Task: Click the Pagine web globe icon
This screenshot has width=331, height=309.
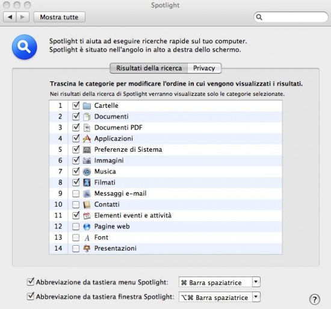Action: (x=87, y=226)
